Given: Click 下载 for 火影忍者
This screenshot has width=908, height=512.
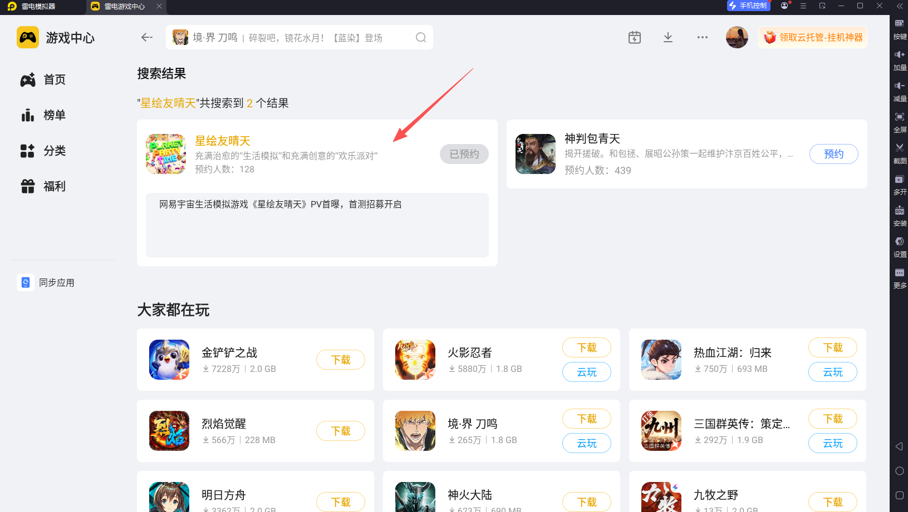Looking at the screenshot, I should 587,347.
